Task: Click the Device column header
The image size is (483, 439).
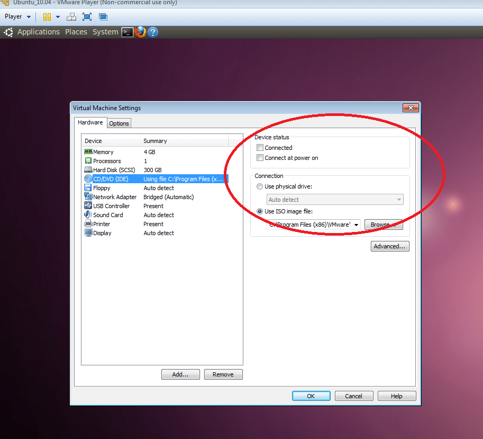Action: click(x=111, y=140)
